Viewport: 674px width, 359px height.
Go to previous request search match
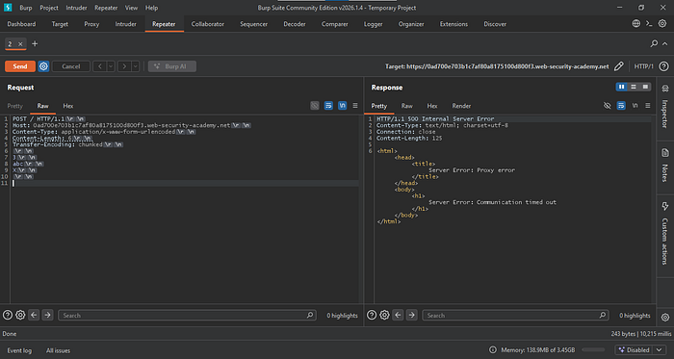(x=34, y=315)
